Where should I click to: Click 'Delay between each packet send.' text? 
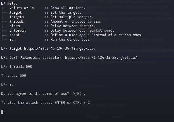82,31
